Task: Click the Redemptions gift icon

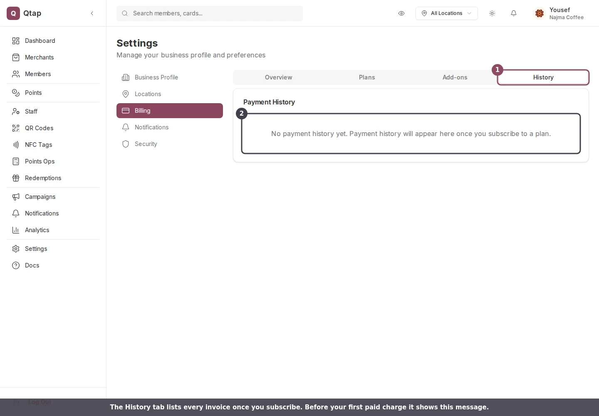Action: 16,178
